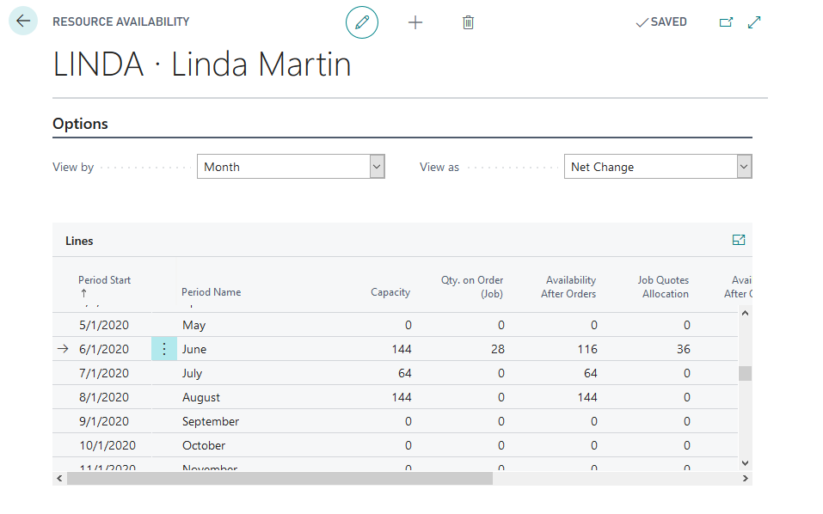Open the June row three-dot menu
Screen dimensions: 823x514
pyautogui.click(x=164, y=349)
